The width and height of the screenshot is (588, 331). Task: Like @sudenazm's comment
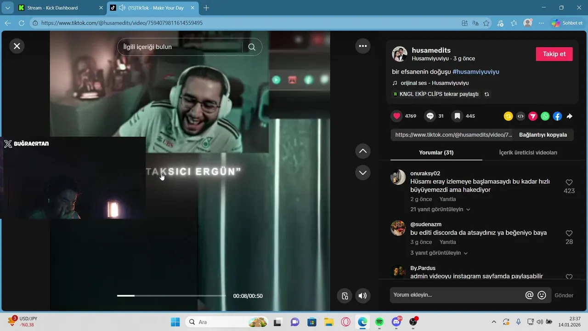coord(569,234)
